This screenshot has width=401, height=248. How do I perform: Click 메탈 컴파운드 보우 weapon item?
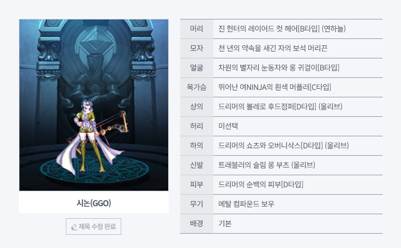point(246,204)
